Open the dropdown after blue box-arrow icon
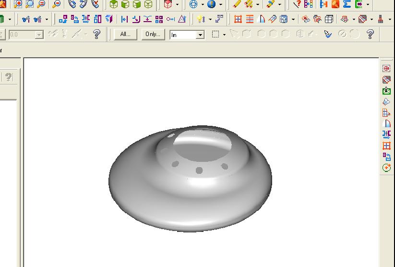395x267 pixels. point(293,19)
